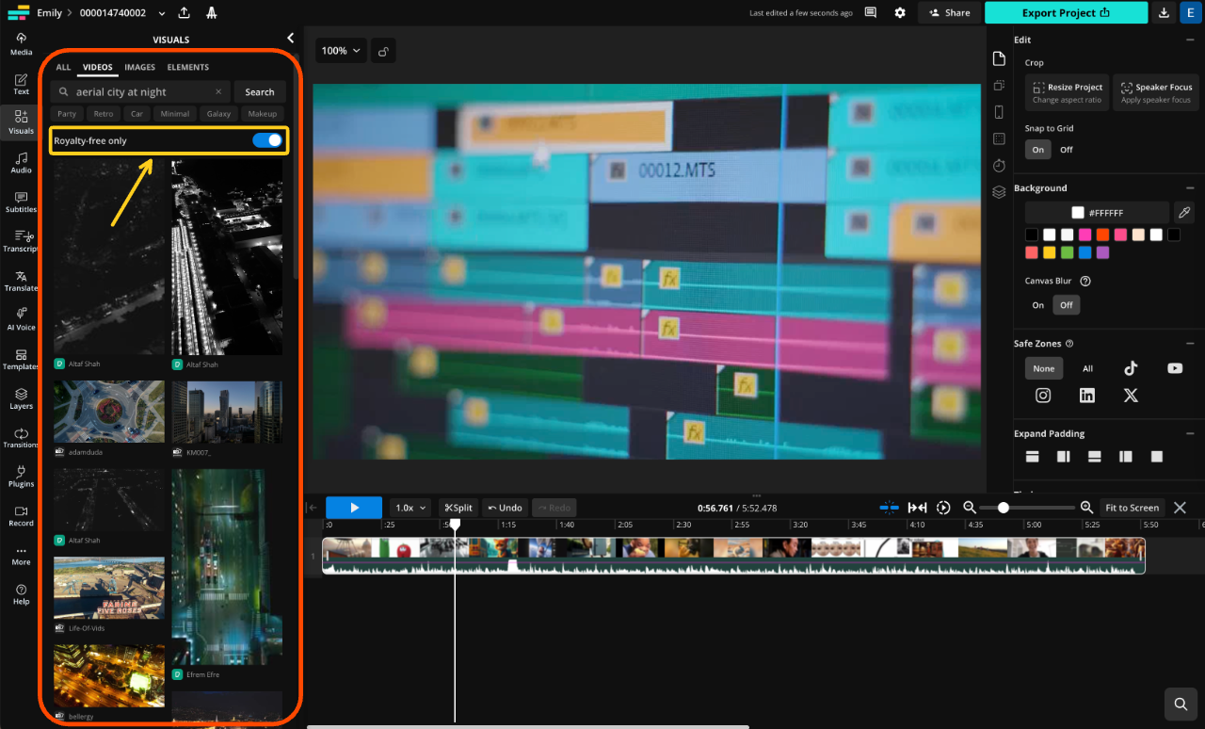Pick color with the eyedropper icon
The image size is (1205, 729).
(x=1184, y=213)
